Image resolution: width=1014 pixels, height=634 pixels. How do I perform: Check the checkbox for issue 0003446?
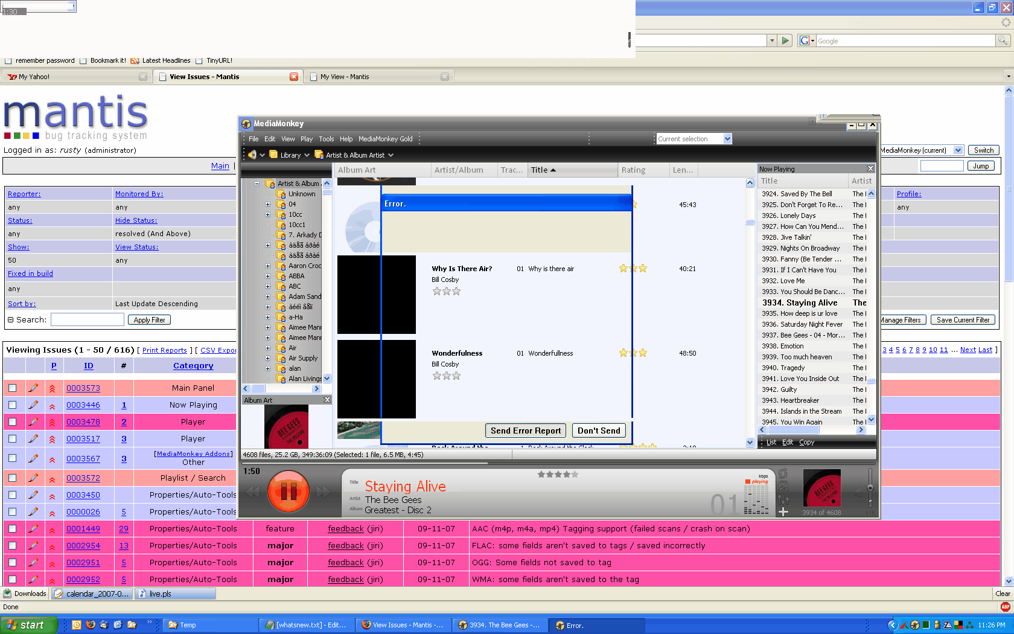point(12,405)
